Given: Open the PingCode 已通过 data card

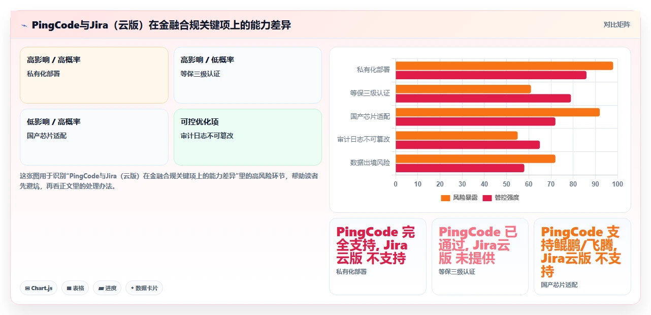Looking at the screenshot, I should pos(480,257).
